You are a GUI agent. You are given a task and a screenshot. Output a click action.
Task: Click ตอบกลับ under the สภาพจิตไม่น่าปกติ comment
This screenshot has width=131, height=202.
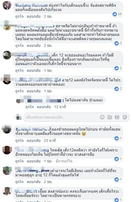click(34, 45)
